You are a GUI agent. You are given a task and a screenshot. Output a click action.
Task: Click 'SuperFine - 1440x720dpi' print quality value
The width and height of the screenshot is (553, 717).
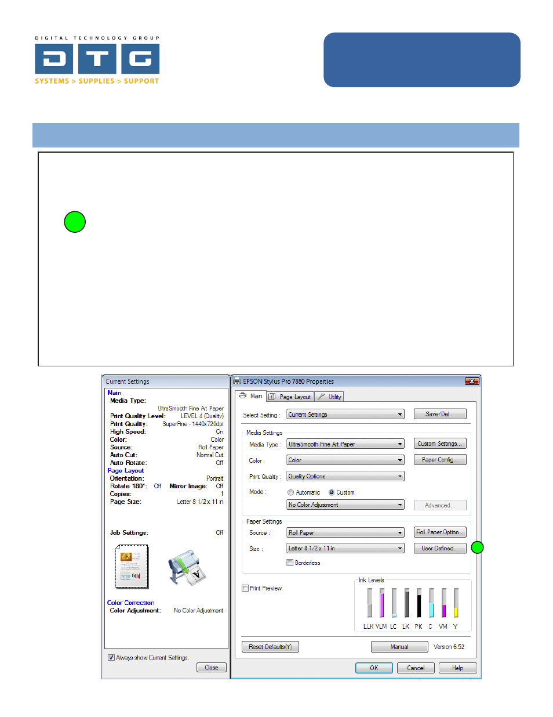tap(193, 424)
